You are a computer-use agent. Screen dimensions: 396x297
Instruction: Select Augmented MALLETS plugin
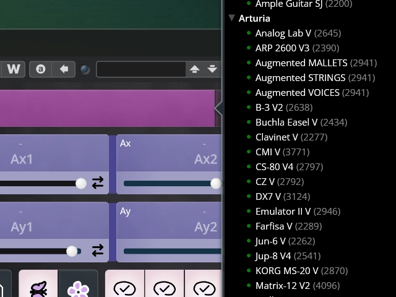click(316, 63)
